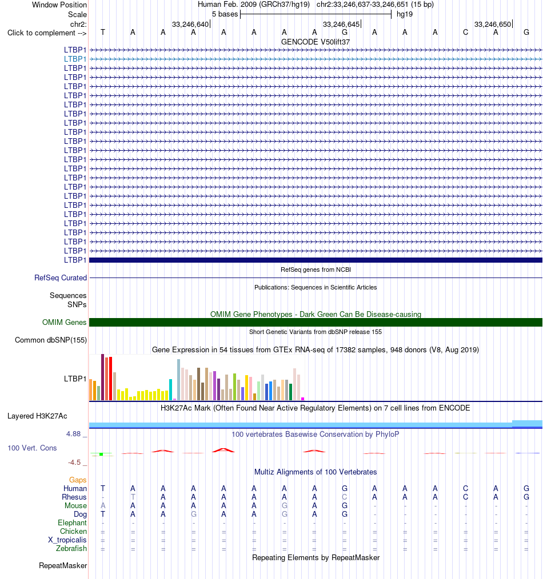This screenshot has height=579, width=543.
Task: Click the pale T base in the Rhesus row
Action: pyautogui.click(x=133, y=497)
